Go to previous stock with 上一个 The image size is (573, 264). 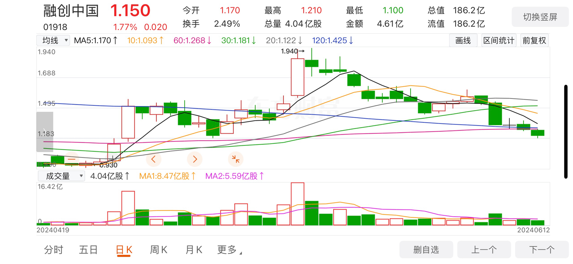484,250
